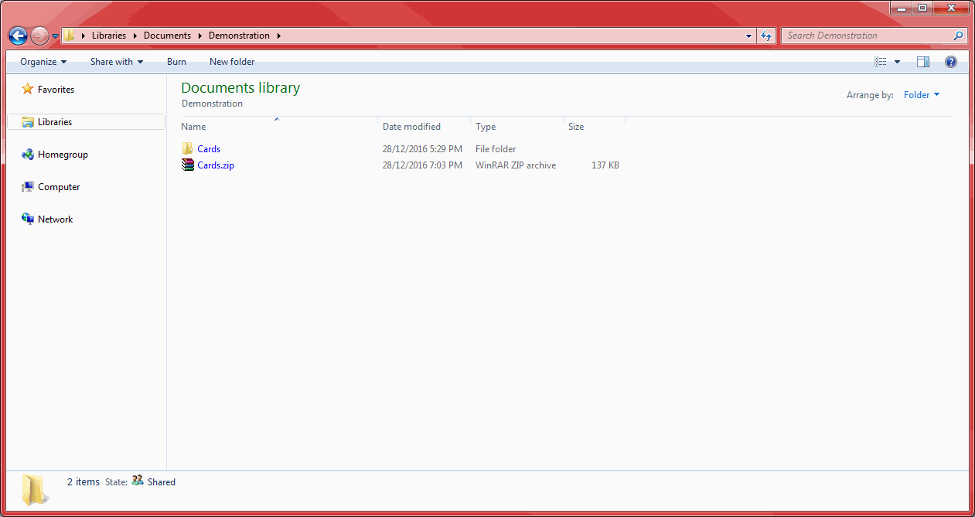Refresh the Demonstration folder view
This screenshot has height=517, width=975.
point(766,36)
